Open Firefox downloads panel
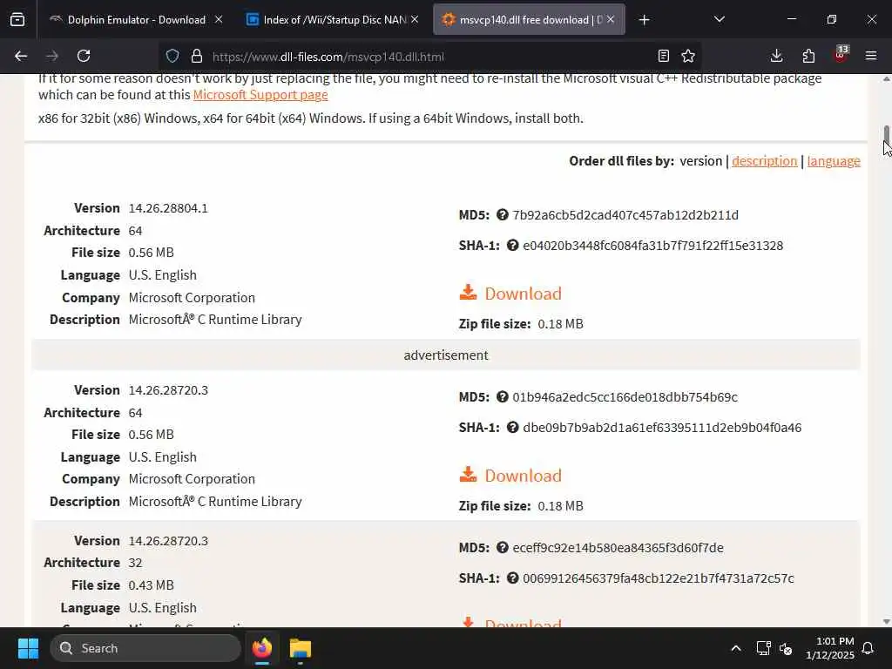Viewport: 892px width, 669px height. coord(776,56)
